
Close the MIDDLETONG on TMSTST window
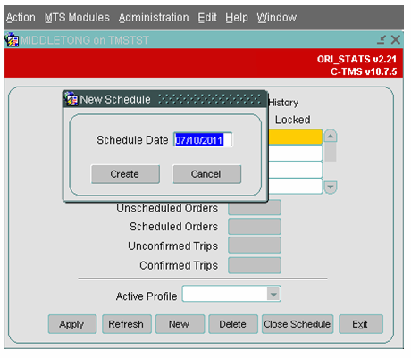tap(396, 39)
